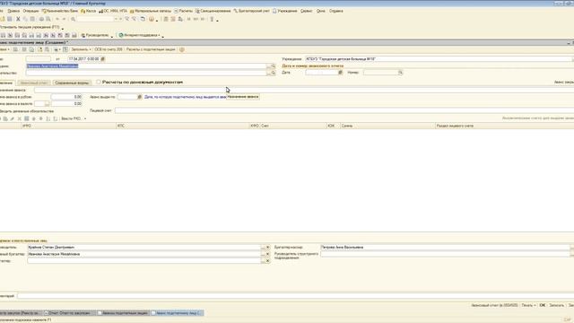Open the Расчеты menu
This screenshot has height=323, width=574.
click(183, 11)
